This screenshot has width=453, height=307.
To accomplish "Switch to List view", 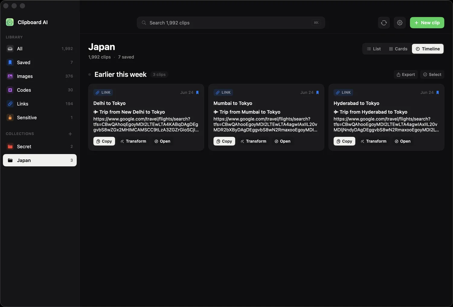I will 374,49.
